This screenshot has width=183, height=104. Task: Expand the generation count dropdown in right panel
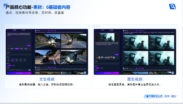click(107, 64)
